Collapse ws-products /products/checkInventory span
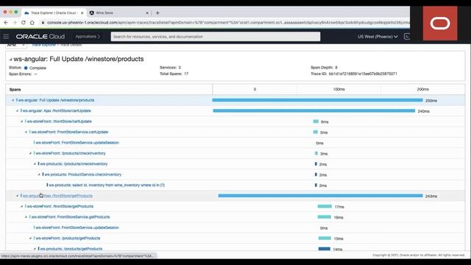Image resolution: width=471 pixels, height=265 pixels. pos(35,164)
